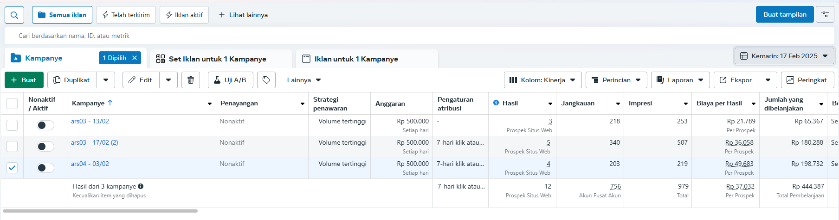
Task: Click the green Buat button
Action: [24, 80]
